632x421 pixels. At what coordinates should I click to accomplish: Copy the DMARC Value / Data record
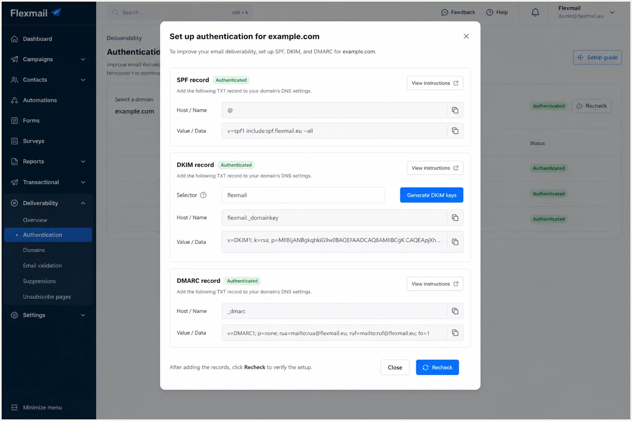[455, 333]
